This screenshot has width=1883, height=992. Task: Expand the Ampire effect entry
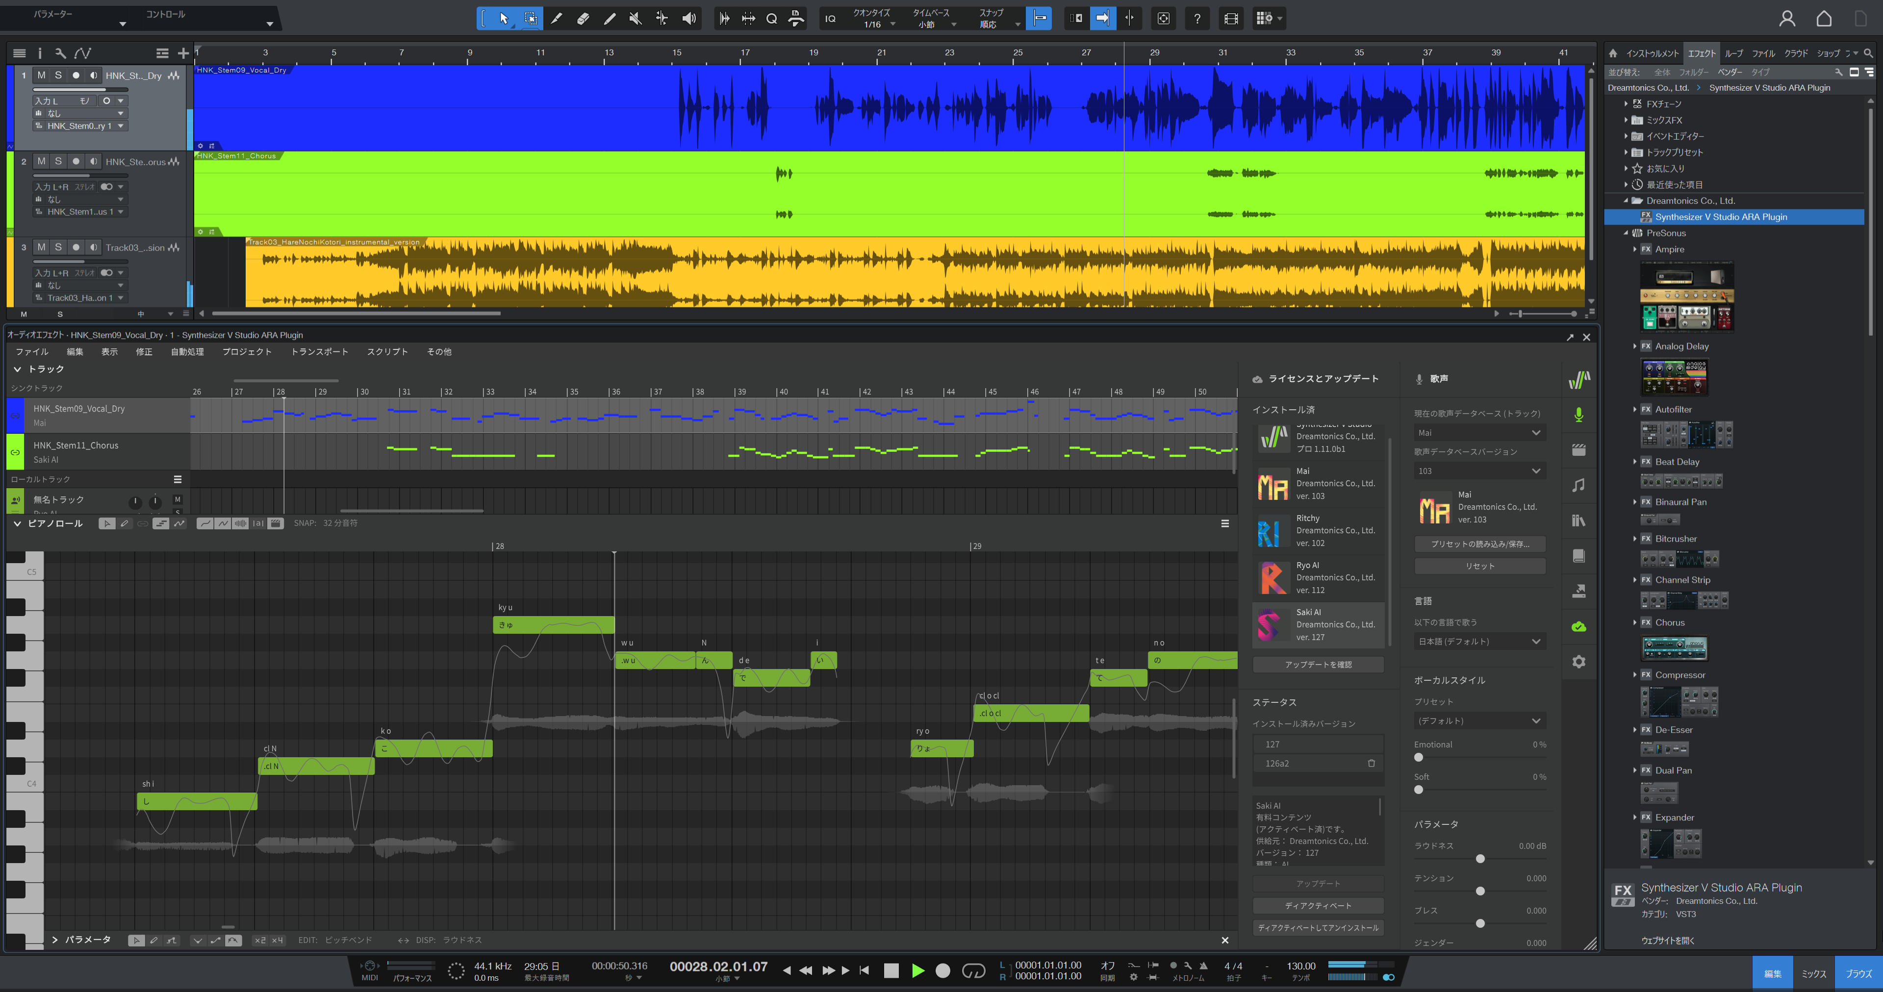1634,249
